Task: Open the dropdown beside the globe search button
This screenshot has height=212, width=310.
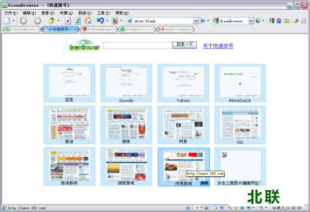Action: [x=263, y=21]
